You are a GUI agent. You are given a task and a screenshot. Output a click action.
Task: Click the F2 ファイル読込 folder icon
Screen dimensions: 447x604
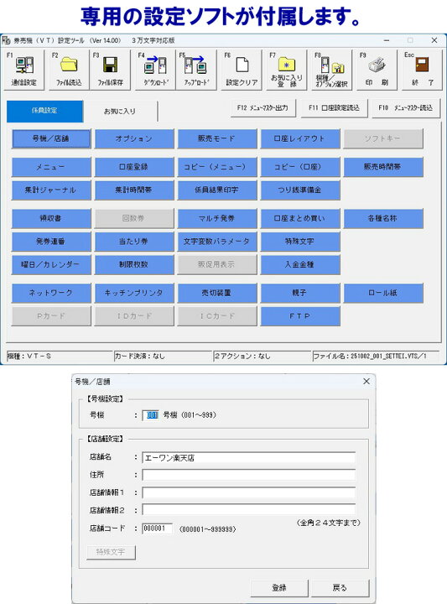click(69, 70)
